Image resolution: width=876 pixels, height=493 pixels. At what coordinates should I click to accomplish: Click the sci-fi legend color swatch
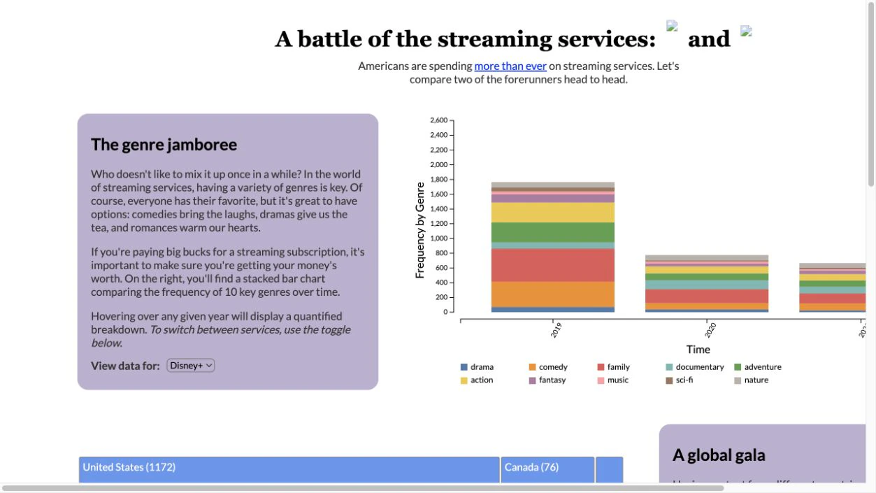pyautogui.click(x=670, y=380)
